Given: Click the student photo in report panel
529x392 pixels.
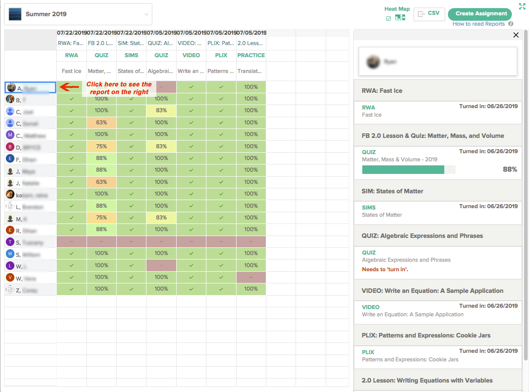Looking at the screenshot, I should (373, 62).
